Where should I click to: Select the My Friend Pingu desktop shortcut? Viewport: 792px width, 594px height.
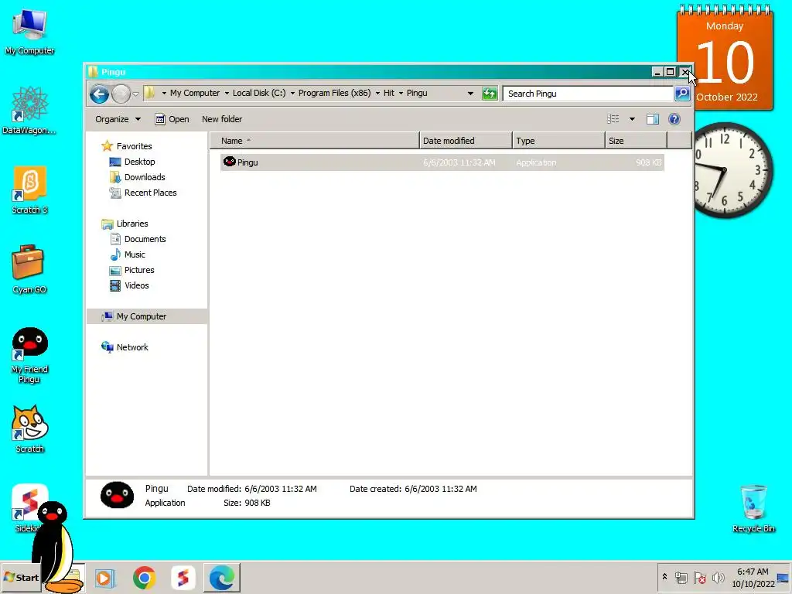pyautogui.click(x=29, y=356)
